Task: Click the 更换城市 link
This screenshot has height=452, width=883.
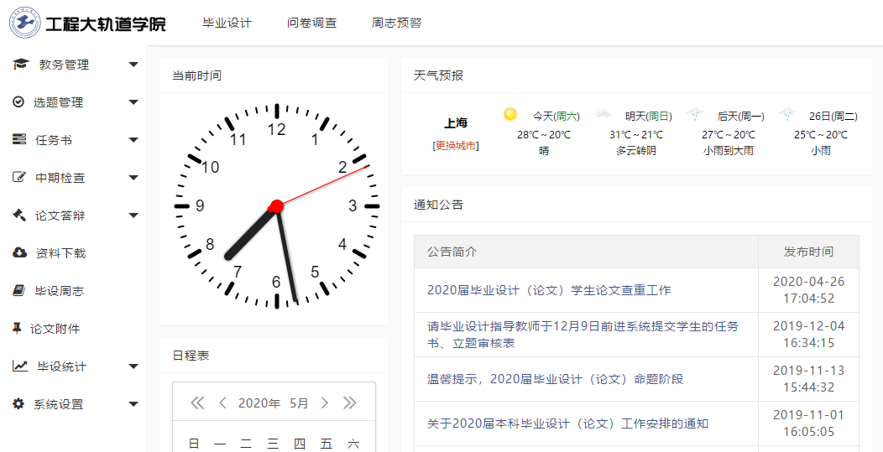Action: pyautogui.click(x=456, y=146)
